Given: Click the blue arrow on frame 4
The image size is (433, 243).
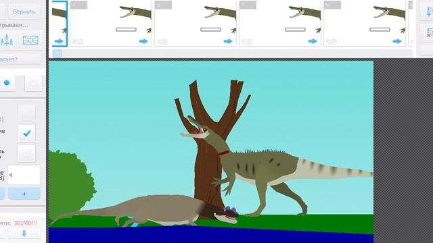Looking at the screenshot, I should pyautogui.click(x=313, y=41).
